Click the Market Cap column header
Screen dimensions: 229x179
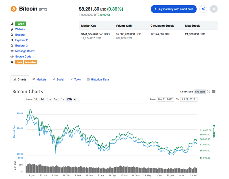click(89, 26)
